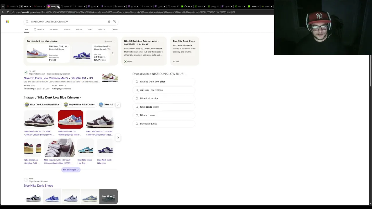Click the browser address bar URL
372x209 pixels.
[x=125, y=12]
